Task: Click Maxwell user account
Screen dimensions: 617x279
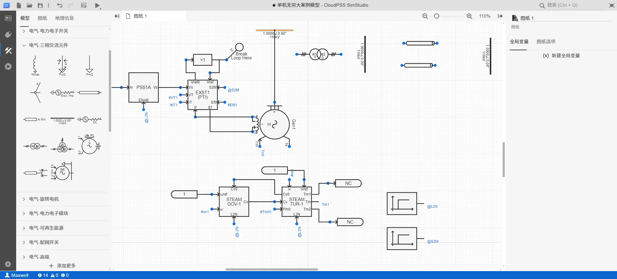Action: (17, 275)
